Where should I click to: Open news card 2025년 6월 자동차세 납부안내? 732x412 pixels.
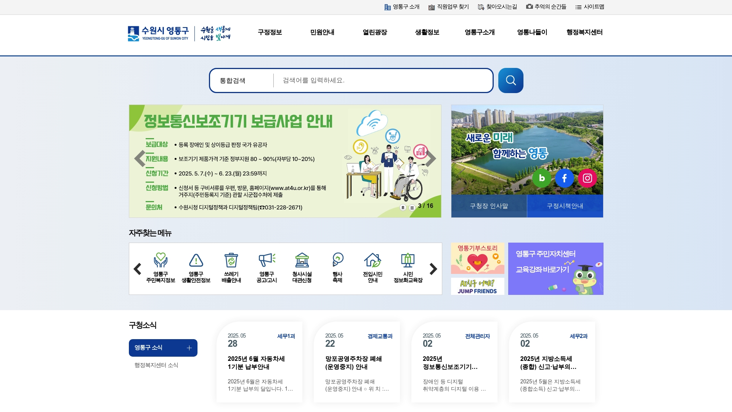coord(259,362)
